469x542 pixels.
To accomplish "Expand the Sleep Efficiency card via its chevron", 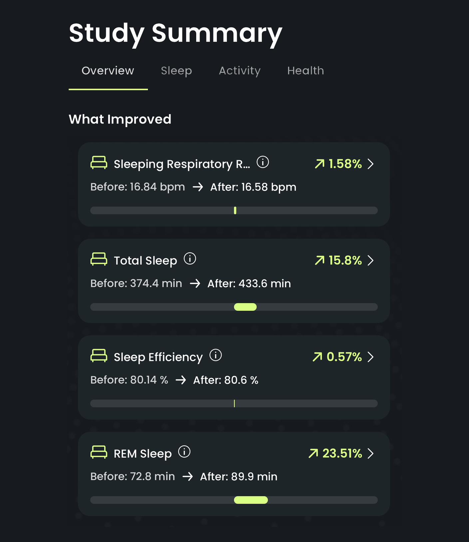I will [x=371, y=357].
